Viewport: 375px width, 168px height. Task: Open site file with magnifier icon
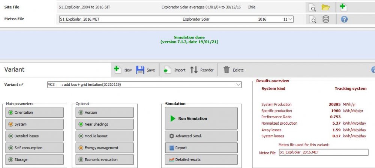(x=312, y=7)
